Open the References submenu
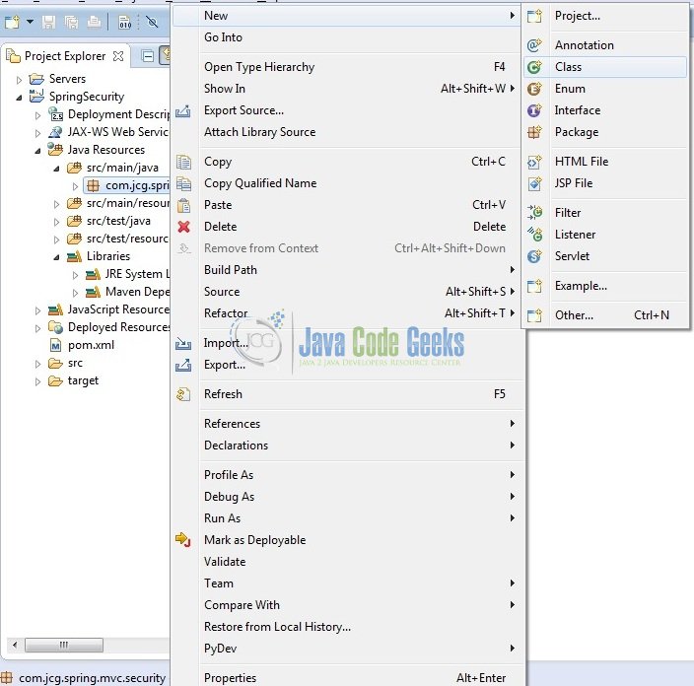 point(346,424)
